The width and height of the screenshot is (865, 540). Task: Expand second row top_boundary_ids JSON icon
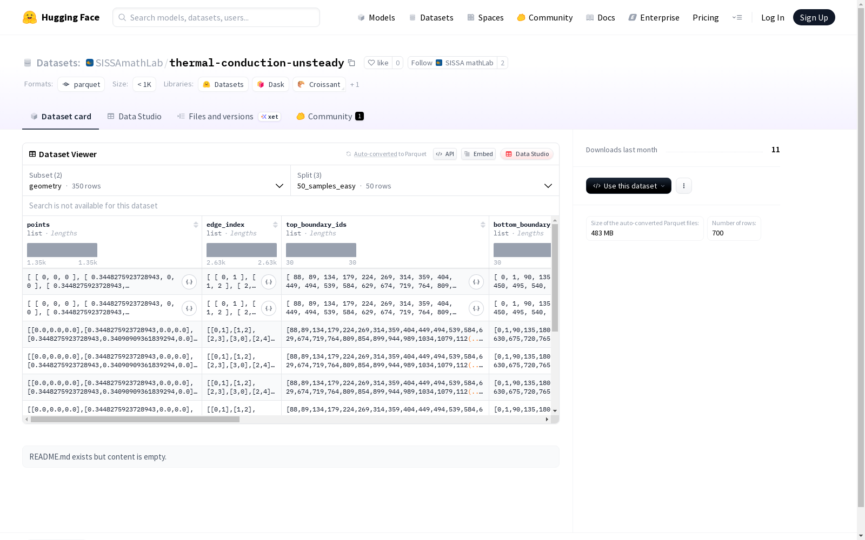click(476, 308)
